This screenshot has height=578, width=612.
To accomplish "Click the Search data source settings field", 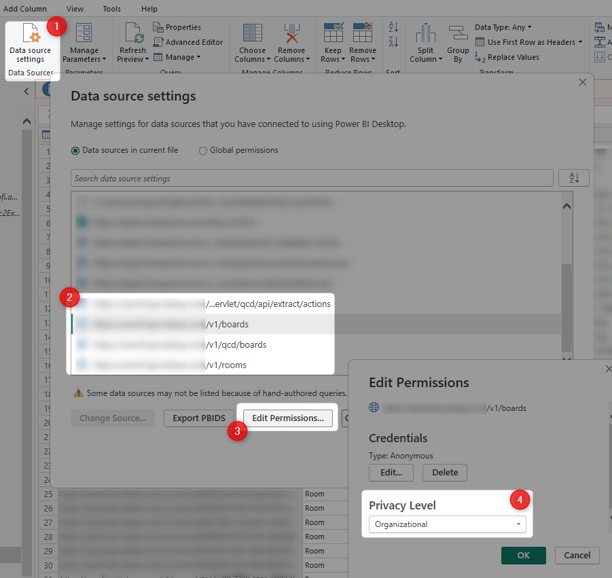I will pos(312,179).
